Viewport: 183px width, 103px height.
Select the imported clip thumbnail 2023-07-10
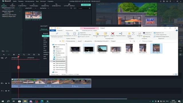pos(33,15)
